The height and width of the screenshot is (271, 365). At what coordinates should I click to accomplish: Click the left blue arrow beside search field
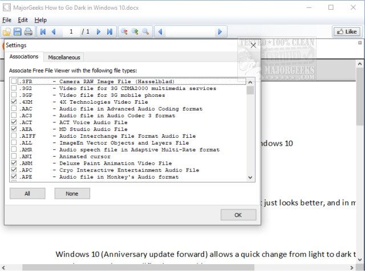pos(160,32)
